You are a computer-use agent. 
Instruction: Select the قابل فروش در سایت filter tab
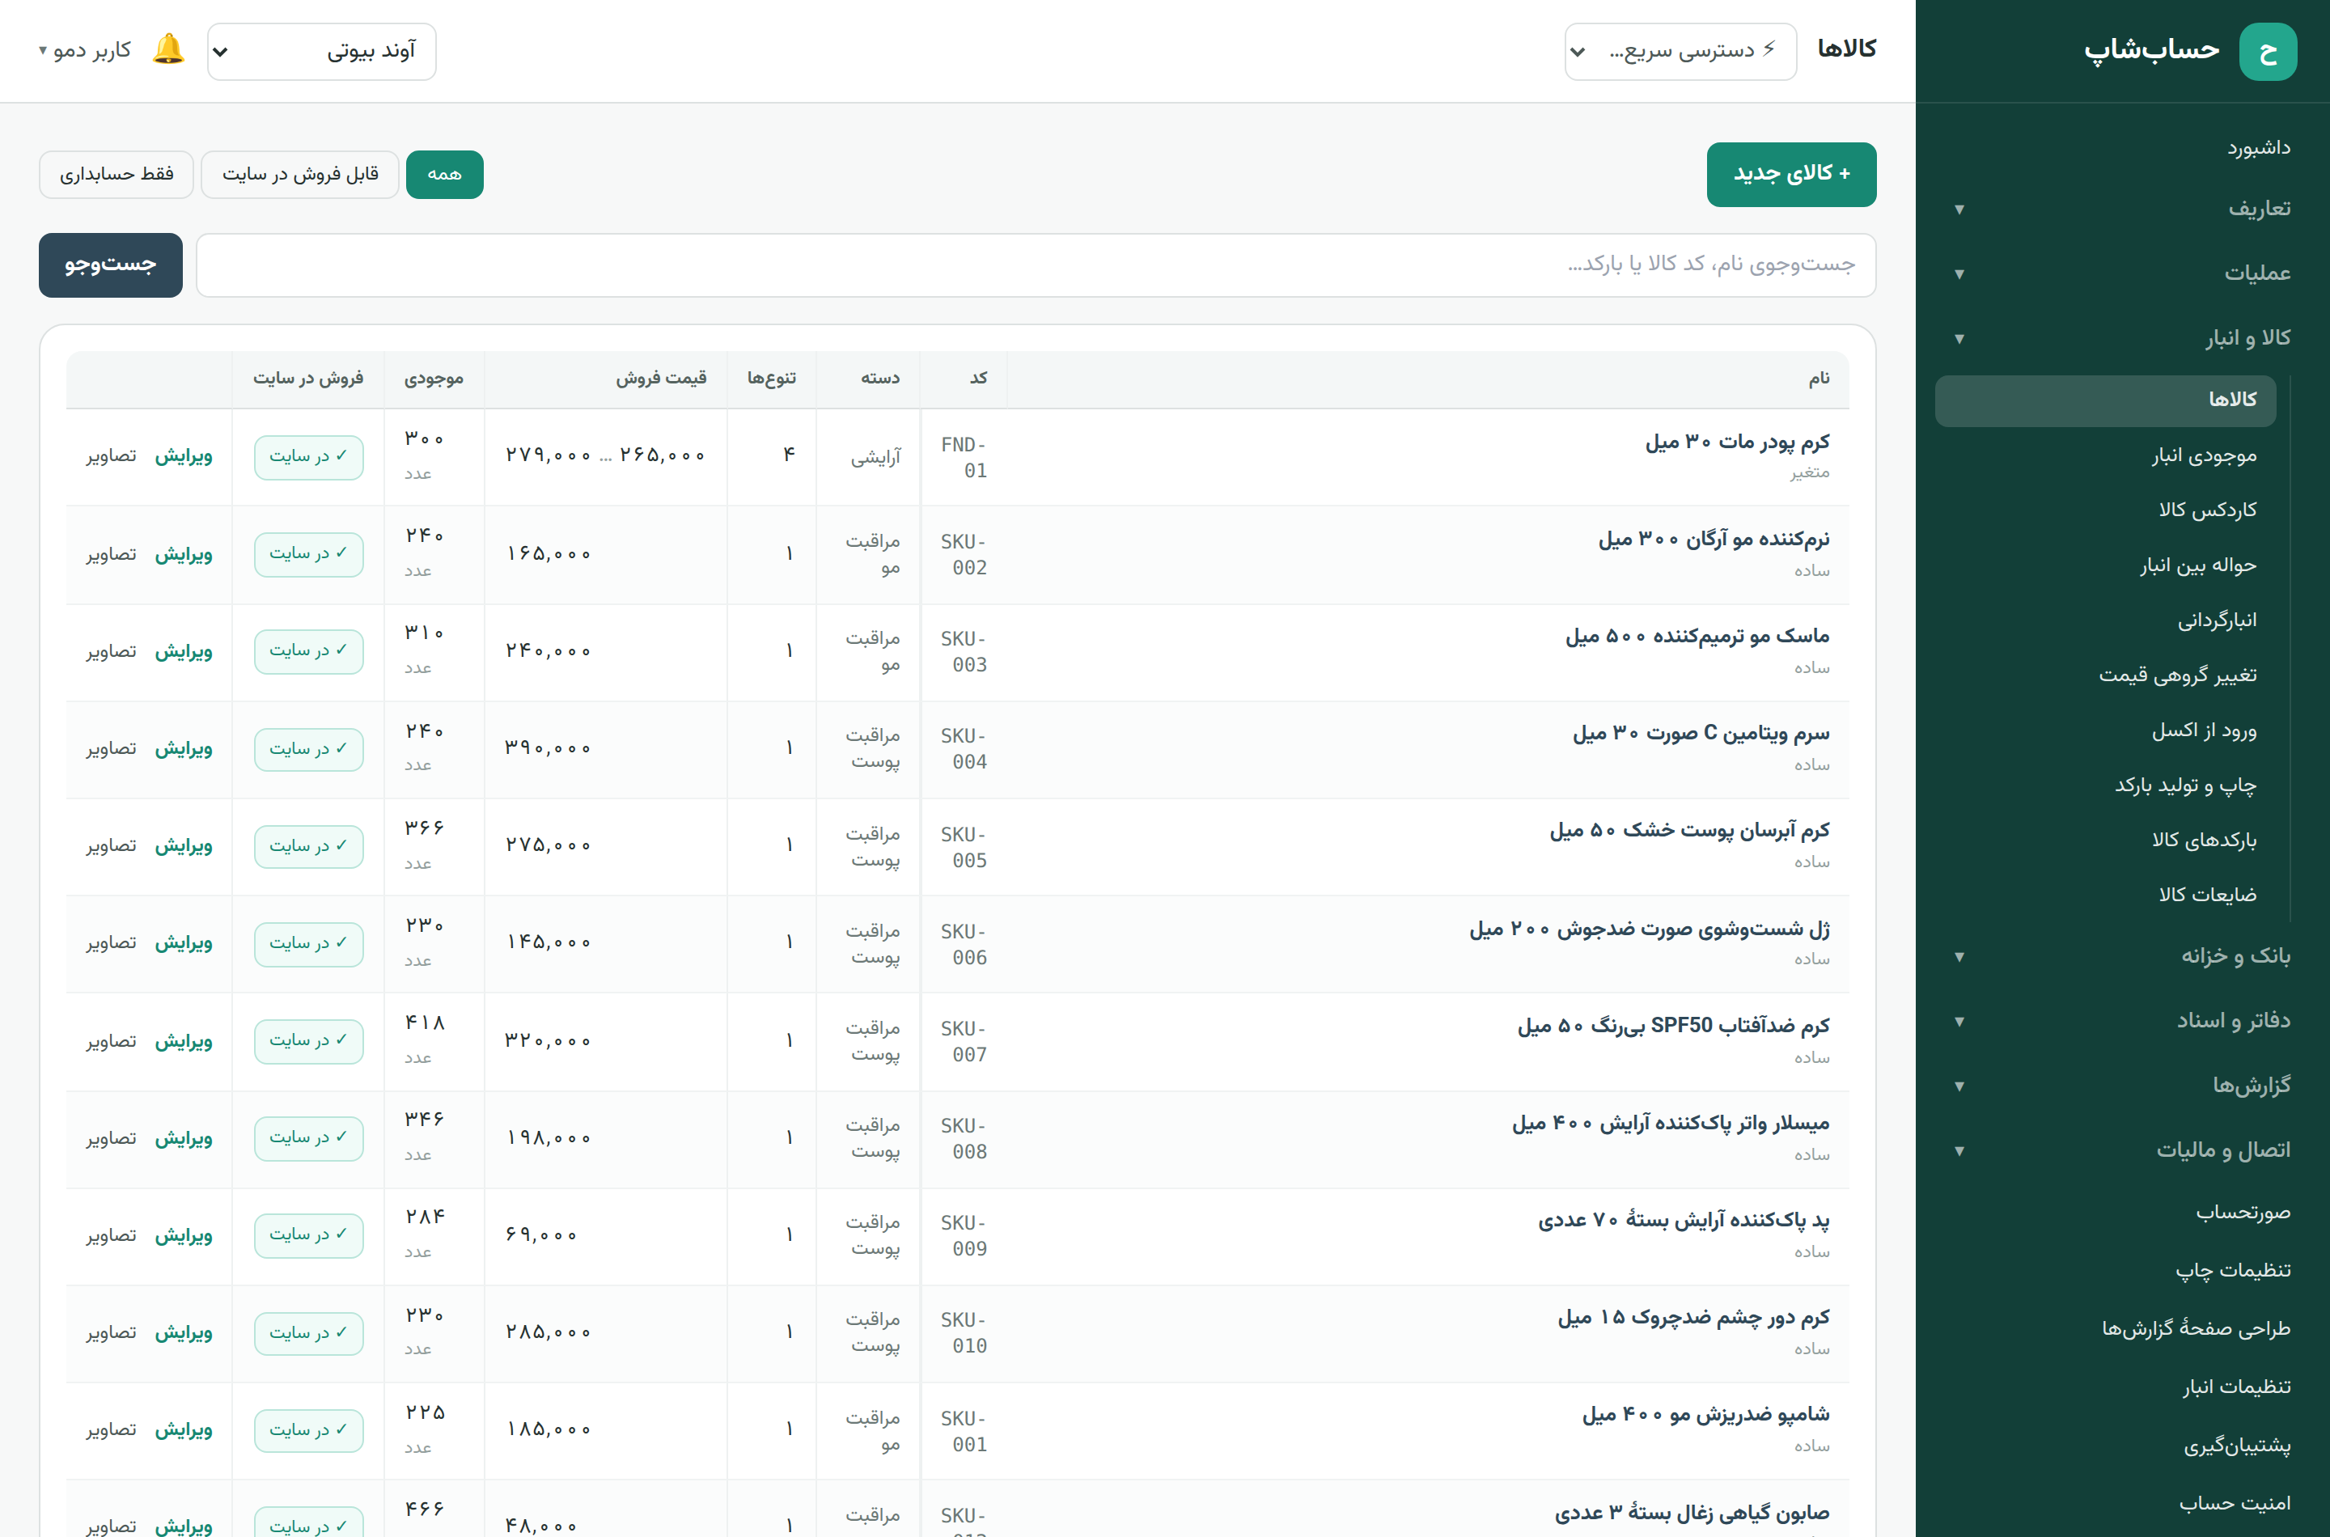click(300, 175)
